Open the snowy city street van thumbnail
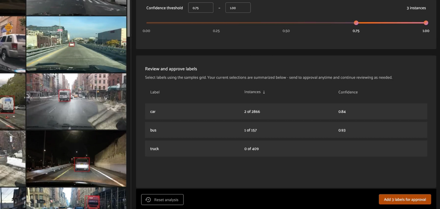 click(76, 101)
